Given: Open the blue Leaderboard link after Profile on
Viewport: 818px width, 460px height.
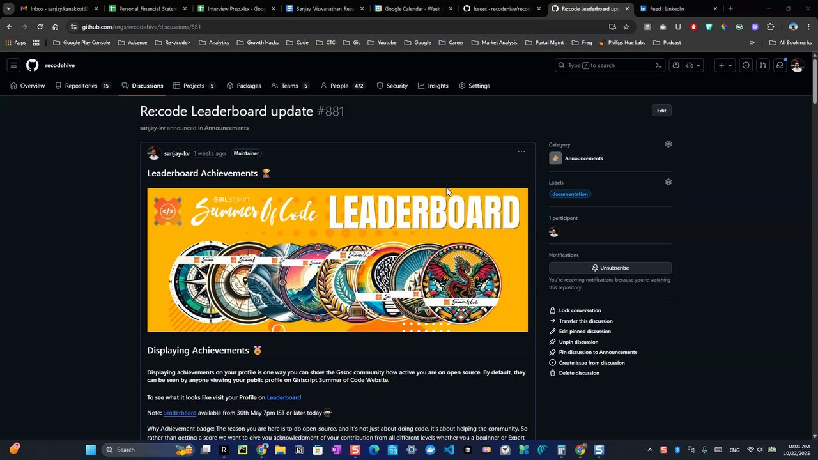Looking at the screenshot, I should pyautogui.click(x=284, y=397).
